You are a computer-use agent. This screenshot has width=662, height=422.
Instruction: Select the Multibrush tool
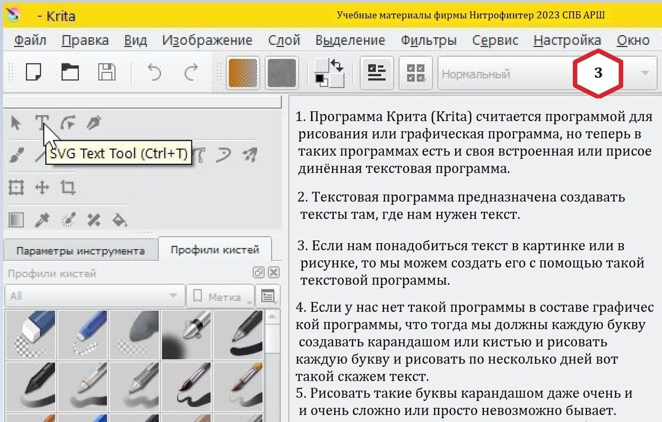(x=250, y=156)
